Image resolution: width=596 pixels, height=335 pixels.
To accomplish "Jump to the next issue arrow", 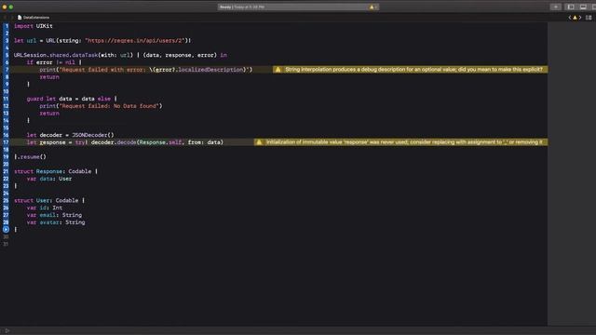I will 580,18.
